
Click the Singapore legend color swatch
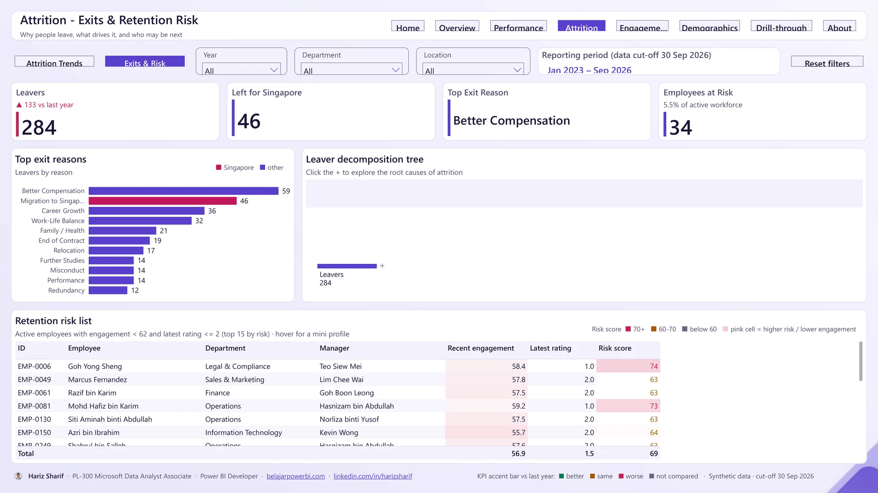pyautogui.click(x=219, y=168)
